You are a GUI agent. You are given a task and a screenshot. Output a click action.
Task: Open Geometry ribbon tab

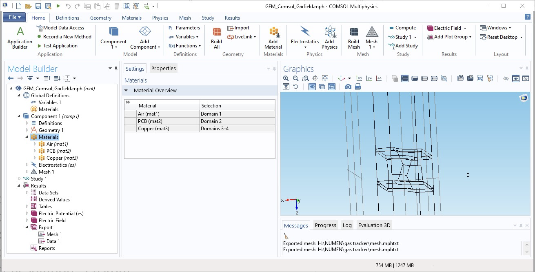(100, 18)
